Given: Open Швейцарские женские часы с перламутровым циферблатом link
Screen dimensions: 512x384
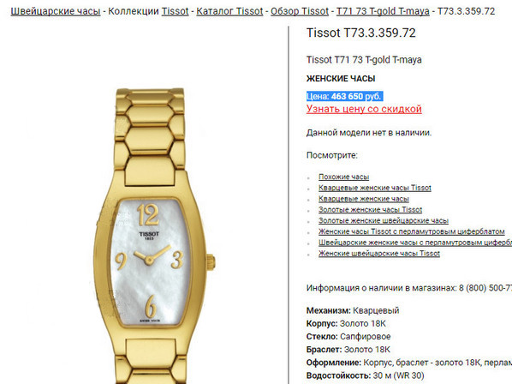Looking at the screenshot, I should tap(415, 243).
